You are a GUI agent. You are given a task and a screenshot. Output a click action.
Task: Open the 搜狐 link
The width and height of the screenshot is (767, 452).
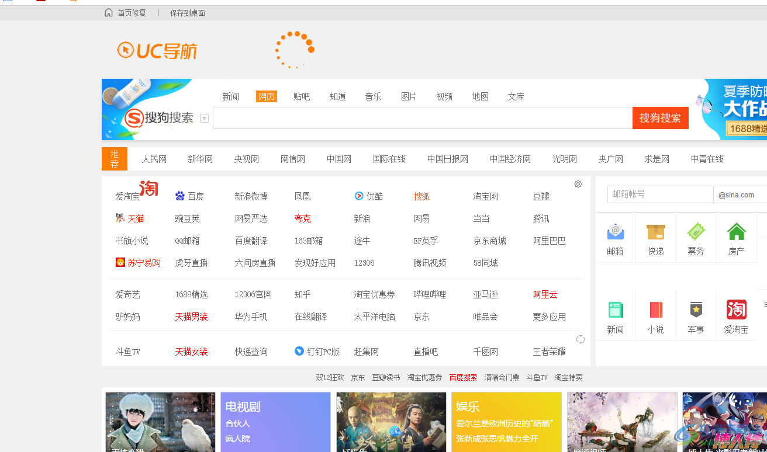pos(421,196)
